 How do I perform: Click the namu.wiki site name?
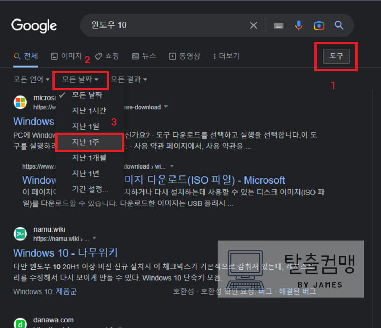pos(49,230)
